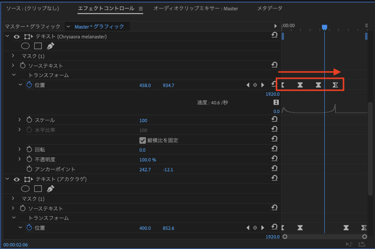This screenshot has width=375, height=249.
Task: Click left handle of timeline zoom bar
Action: [285, 237]
